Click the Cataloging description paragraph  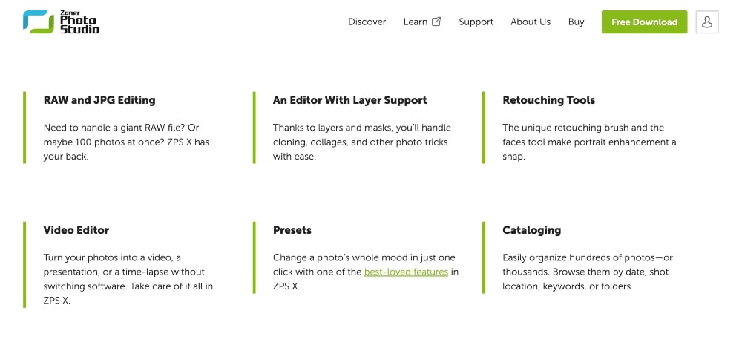point(587,272)
